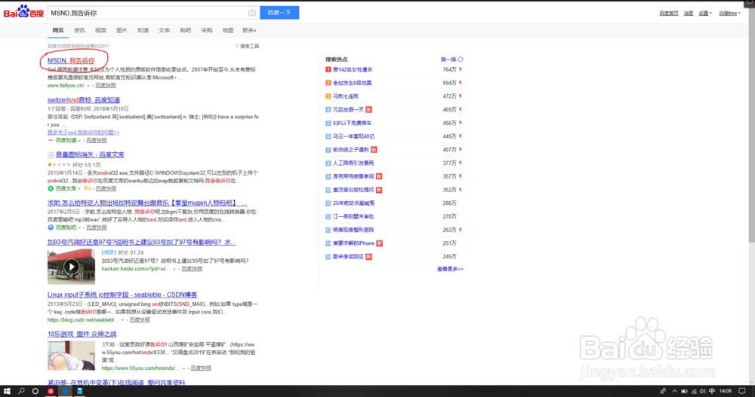Image resolution: width=755 pixels, height=397 pixels.
Task: Open Cortana circle icon on taskbar
Action: coord(35,391)
